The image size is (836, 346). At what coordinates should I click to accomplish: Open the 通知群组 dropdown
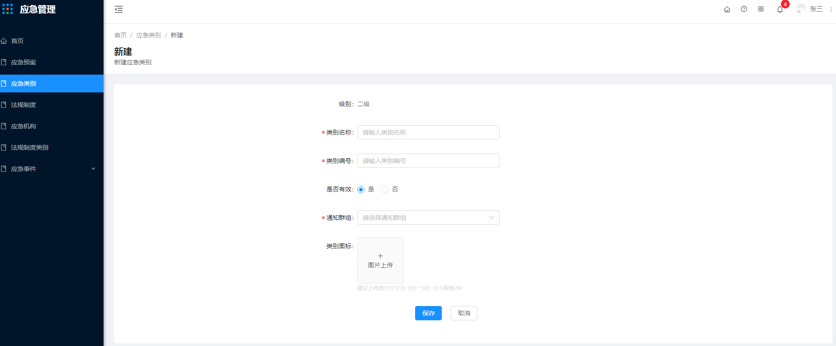428,218
